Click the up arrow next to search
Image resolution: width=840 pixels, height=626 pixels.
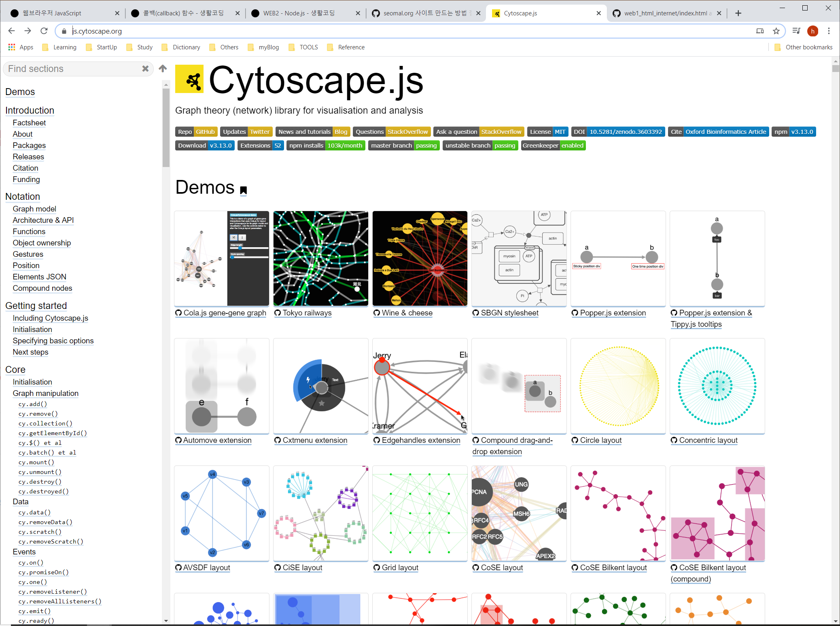point(163,68)
